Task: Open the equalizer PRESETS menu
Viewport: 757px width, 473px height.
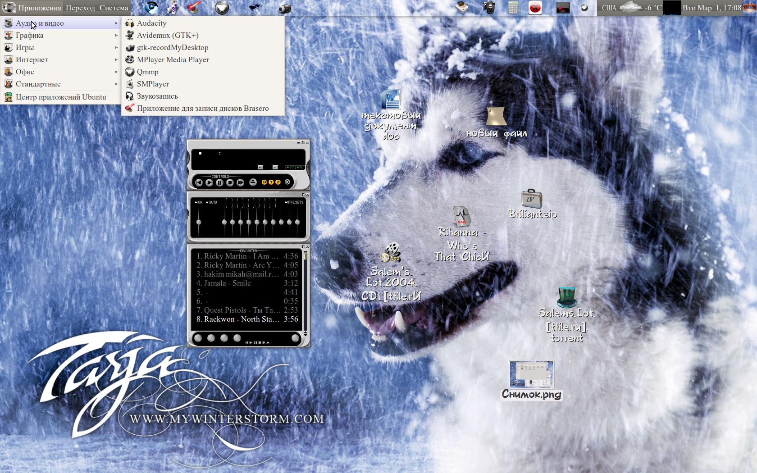Action: coord(294,202)
